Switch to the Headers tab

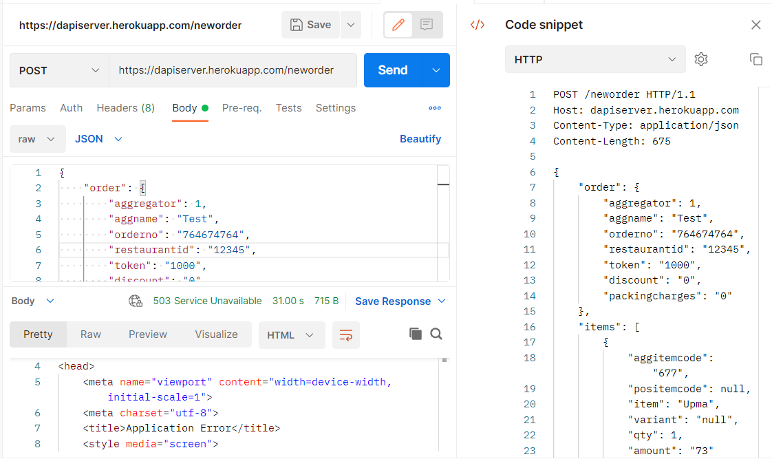[125, 108]
